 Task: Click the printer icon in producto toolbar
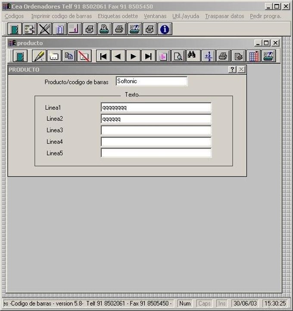tap(223, 56)
